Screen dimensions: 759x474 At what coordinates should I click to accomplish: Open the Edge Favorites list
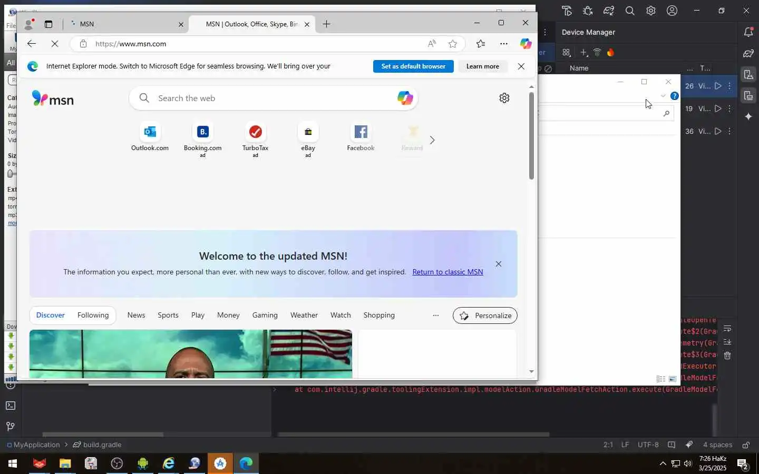tap(481, 44)
